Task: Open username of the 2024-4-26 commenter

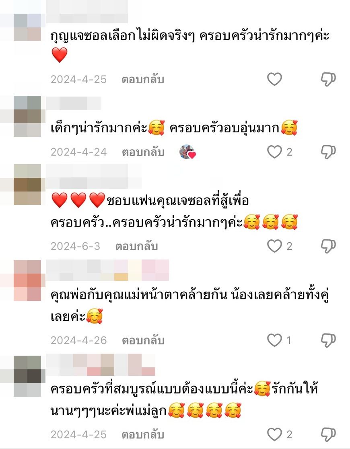Action: (107, 270)
